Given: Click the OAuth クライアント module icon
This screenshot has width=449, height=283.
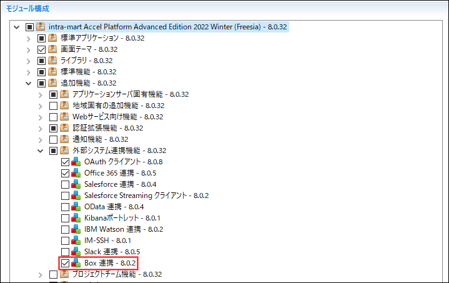Looking at the screenshot, I should pos(76,162).
